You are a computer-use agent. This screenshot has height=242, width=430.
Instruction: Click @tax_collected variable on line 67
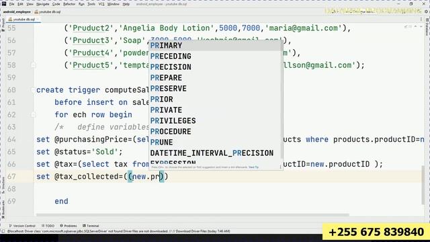pyautogui.click(x=87, y=176)
